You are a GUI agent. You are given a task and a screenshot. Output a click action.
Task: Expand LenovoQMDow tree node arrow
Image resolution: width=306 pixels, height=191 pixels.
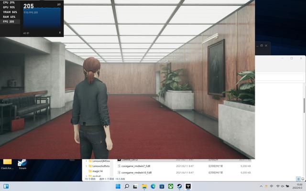pos(86,161)
